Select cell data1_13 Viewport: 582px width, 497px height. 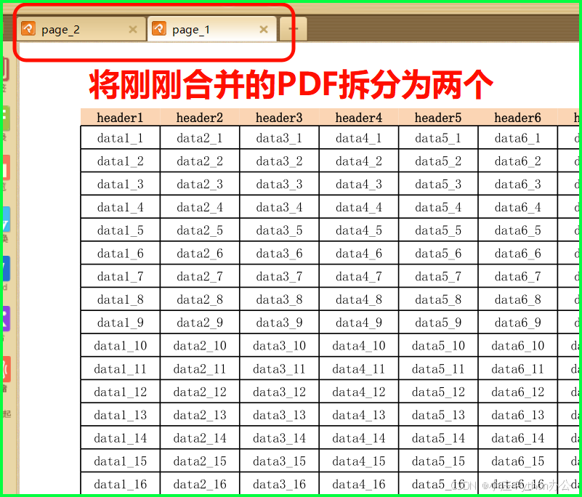(x=121, y=415)
